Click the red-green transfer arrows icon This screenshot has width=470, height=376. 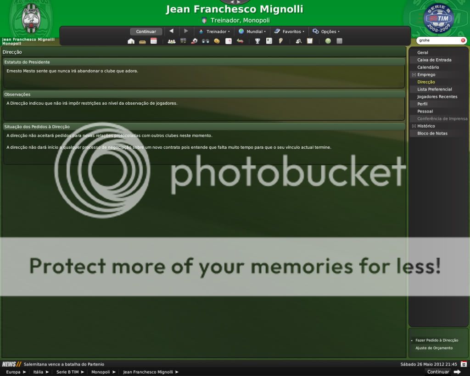pyautogui.click(x=240, y=41)
